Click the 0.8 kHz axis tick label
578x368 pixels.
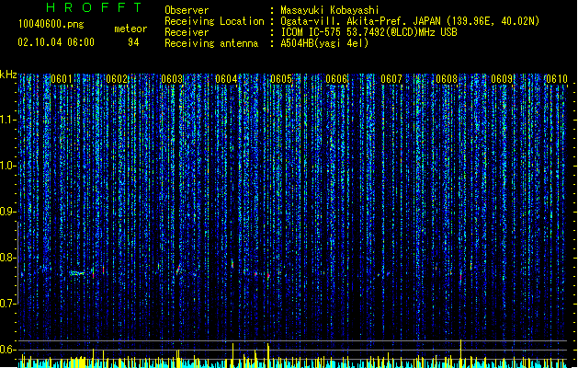point(8,258)
